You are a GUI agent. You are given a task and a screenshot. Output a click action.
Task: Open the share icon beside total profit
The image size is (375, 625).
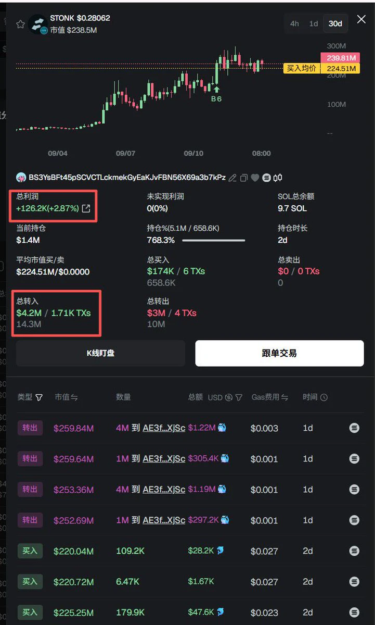86,208
